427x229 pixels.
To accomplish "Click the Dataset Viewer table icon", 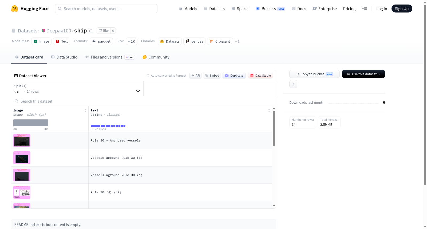I will point(16,76).
